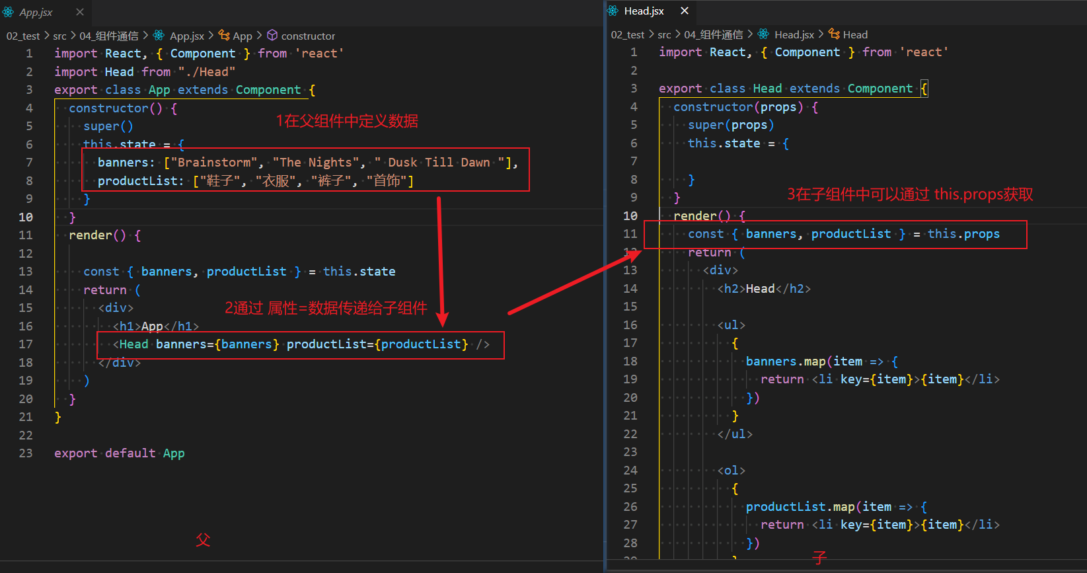The image size is (1087, 573).
Task: Click the banners array line in App.jsx
Action: 308,162
